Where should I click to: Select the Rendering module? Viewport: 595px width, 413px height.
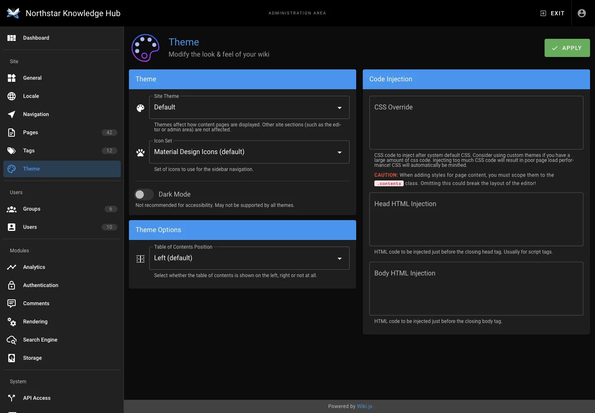[62, 322]
